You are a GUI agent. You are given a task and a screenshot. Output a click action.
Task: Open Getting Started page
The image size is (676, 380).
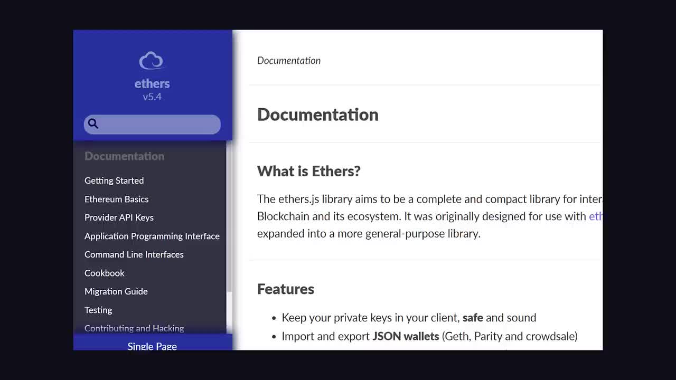click(x=114, y=180)
